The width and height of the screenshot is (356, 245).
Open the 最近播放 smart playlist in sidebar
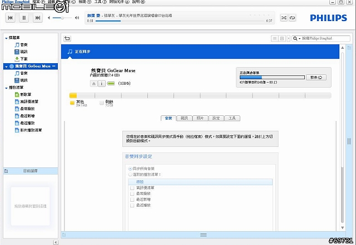(x=24, y=123)
